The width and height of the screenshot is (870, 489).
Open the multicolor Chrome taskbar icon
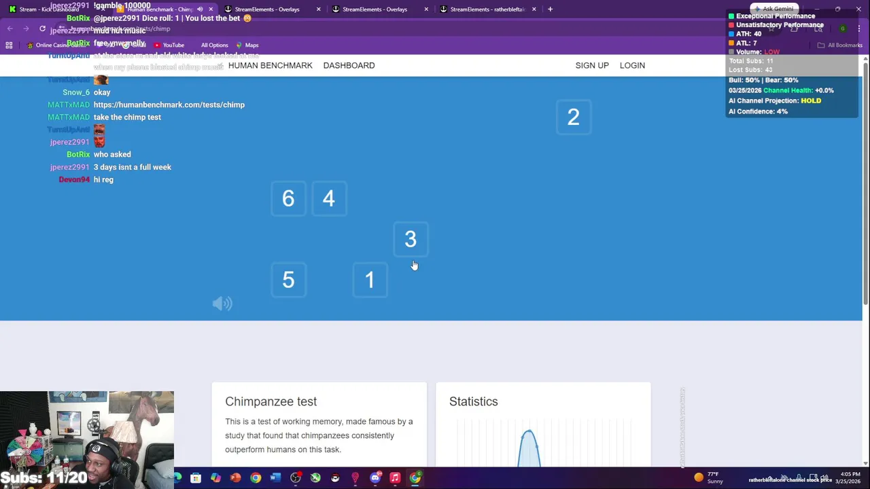(x=256, y=478)
